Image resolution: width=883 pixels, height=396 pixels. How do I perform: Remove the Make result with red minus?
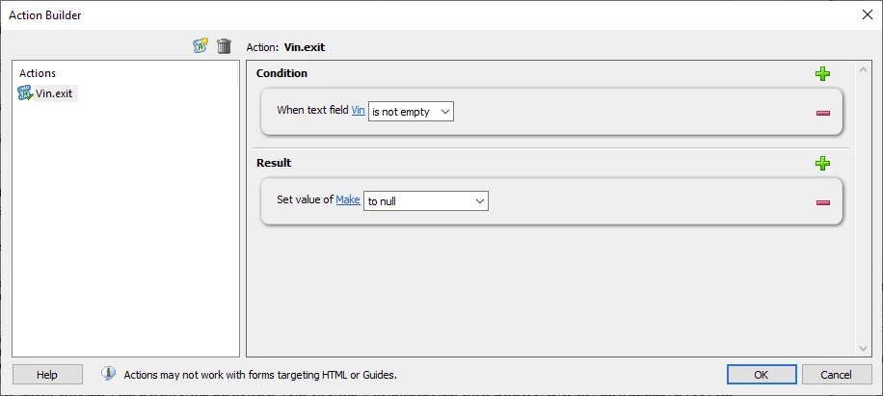click(x=822, y=202)
